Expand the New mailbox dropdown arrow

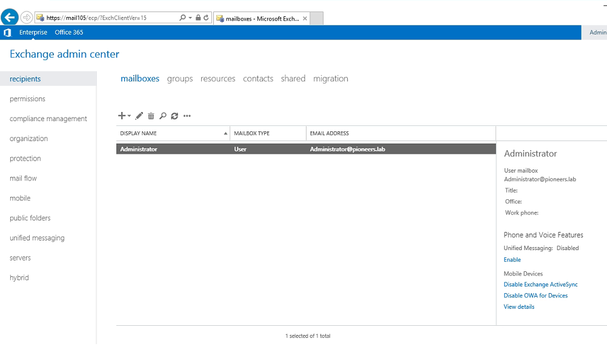click(129, 116)
